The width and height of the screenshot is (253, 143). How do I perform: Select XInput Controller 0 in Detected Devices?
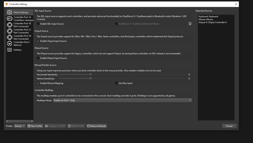[x=213, y=22]
